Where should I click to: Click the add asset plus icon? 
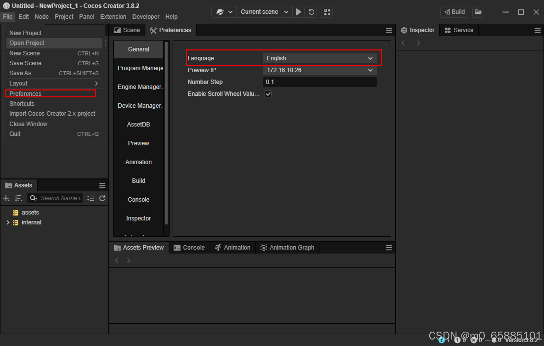point(6,198)
